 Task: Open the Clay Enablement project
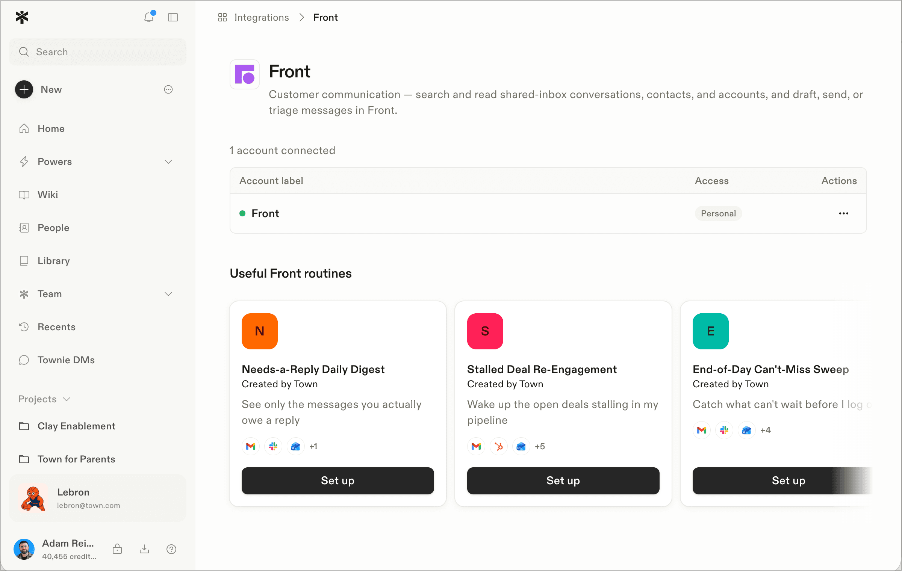98,426
